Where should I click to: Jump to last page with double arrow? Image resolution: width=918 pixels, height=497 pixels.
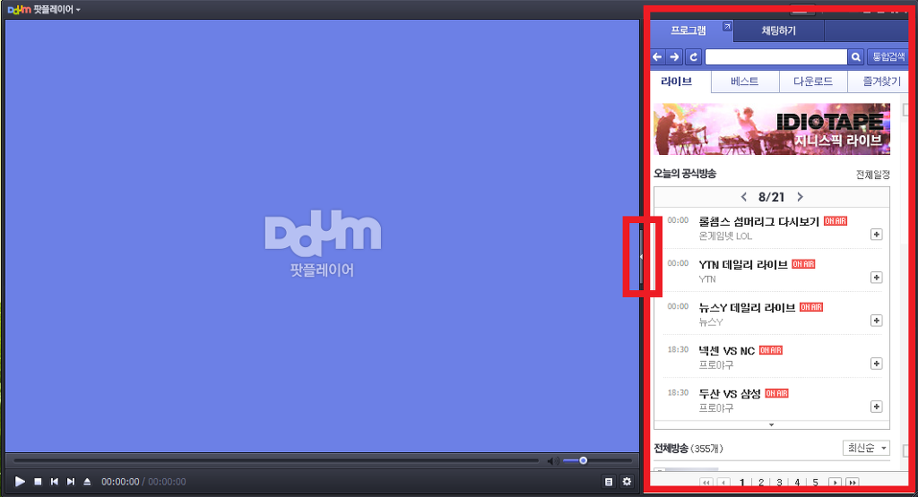[853, 483]
